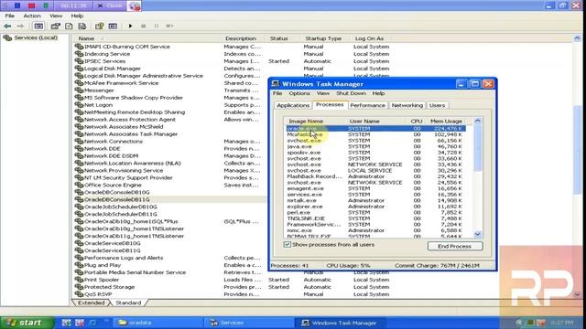Switch to the Standard tab in Services
The image size is (586, 329).
[x=128, y=302]
